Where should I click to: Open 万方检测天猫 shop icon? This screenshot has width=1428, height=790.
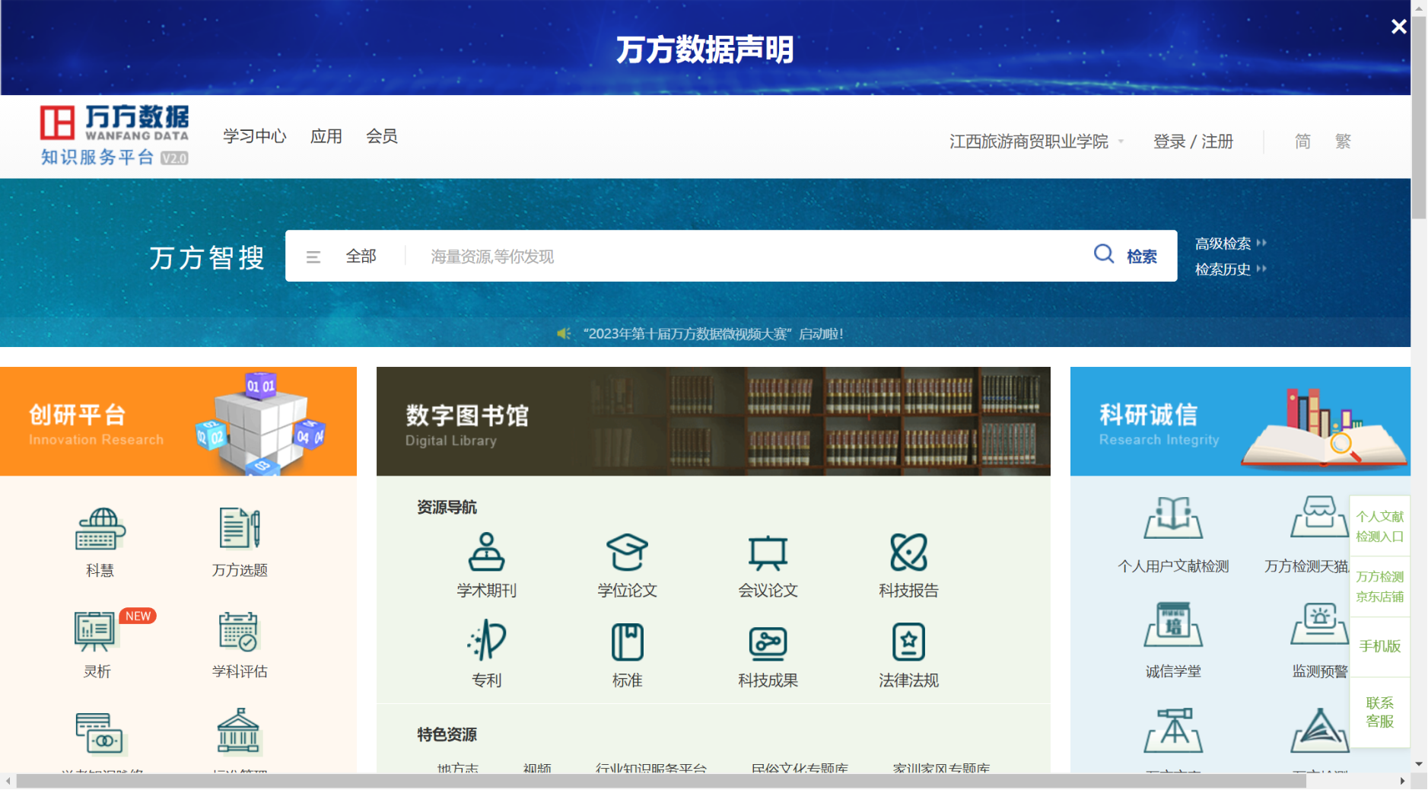(1319, 518)
